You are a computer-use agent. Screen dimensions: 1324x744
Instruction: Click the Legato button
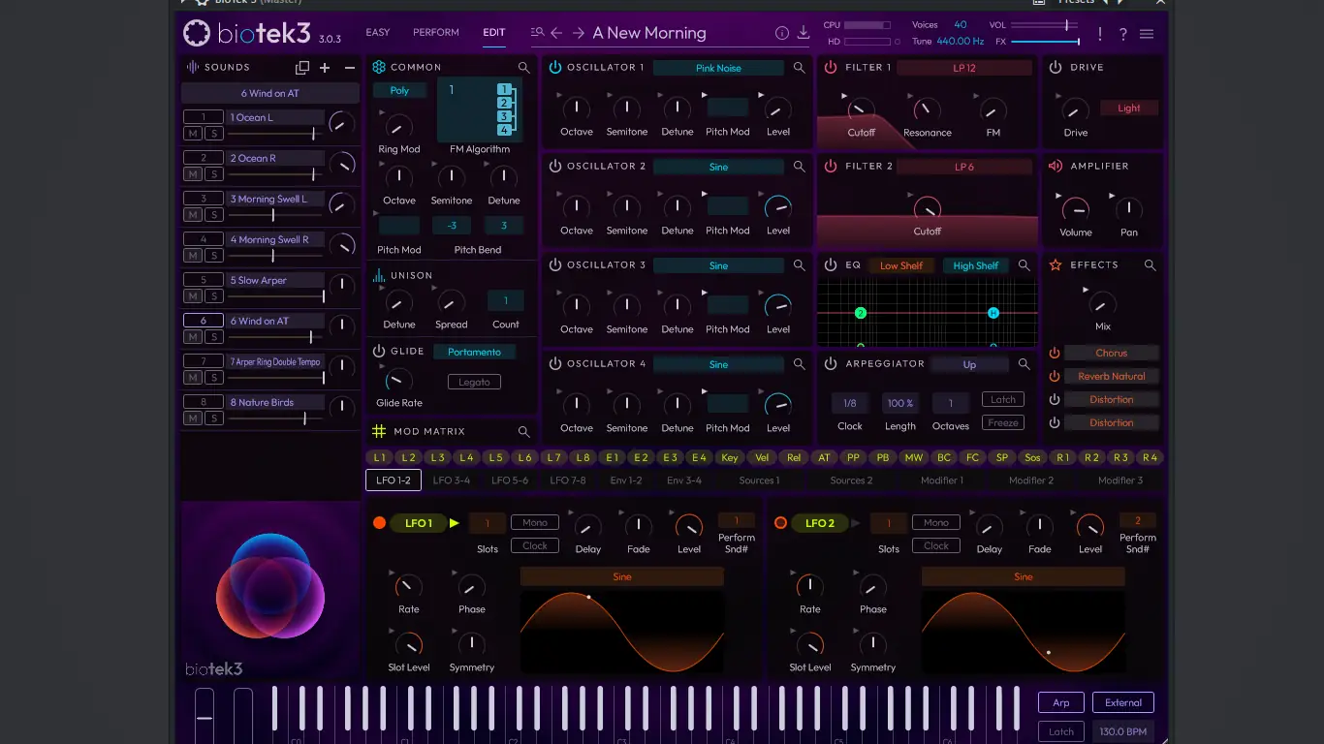(x=474, y=383)
